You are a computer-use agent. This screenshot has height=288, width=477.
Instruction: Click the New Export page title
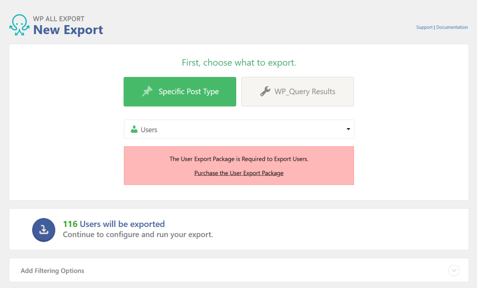coord(68,30)
